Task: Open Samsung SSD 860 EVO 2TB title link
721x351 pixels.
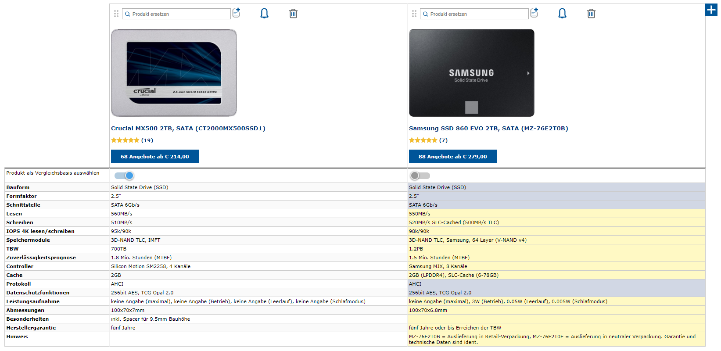Action: [x=488, y=129]
